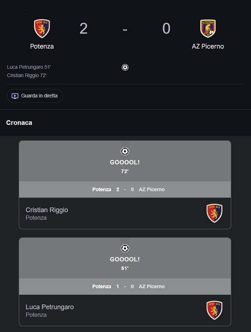This screenshot has height=332, width=251.
Task: Select the Luca Petrungaro 51' scorer line
Action: coord(29,67)
